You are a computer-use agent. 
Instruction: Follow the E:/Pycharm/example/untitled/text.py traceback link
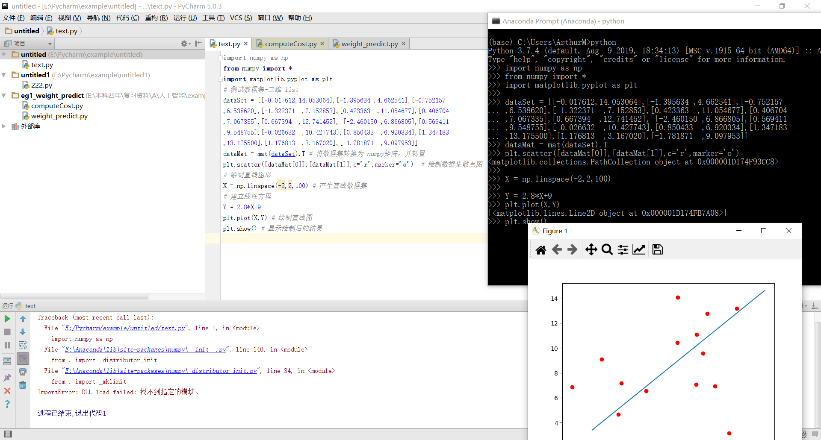coord(125,329)
